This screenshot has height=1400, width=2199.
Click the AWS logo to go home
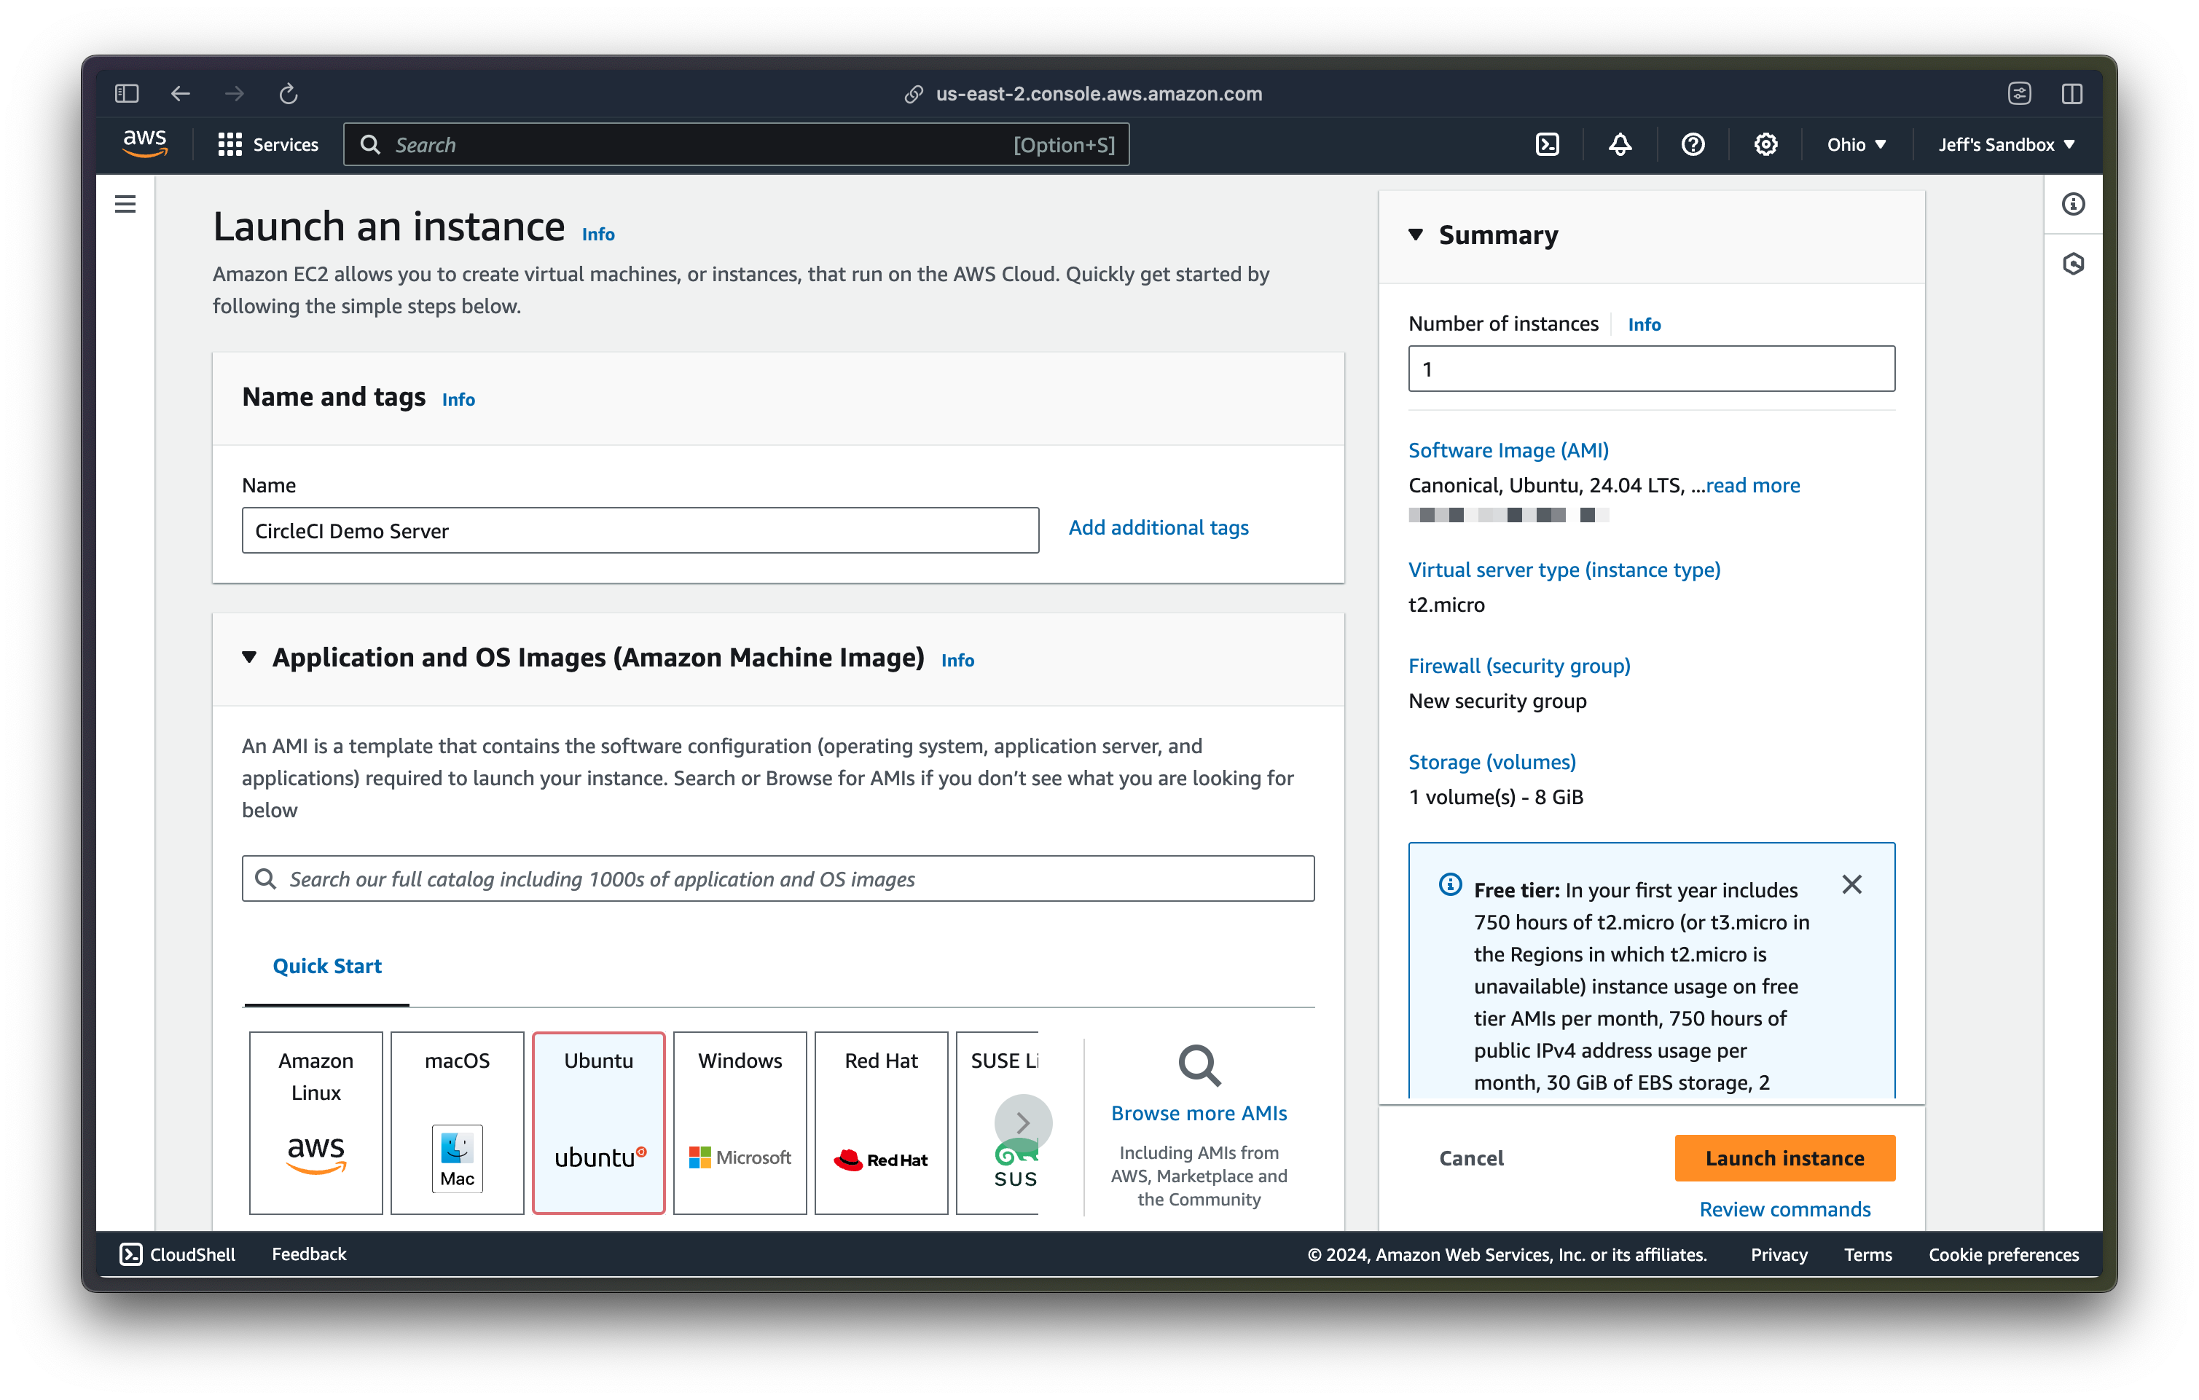pos(144,143)
